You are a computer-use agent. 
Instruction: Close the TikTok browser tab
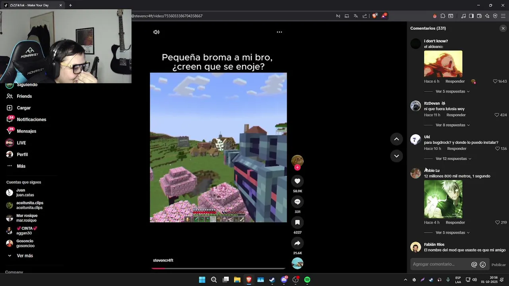pyautogui.click(x=60, y=5)
